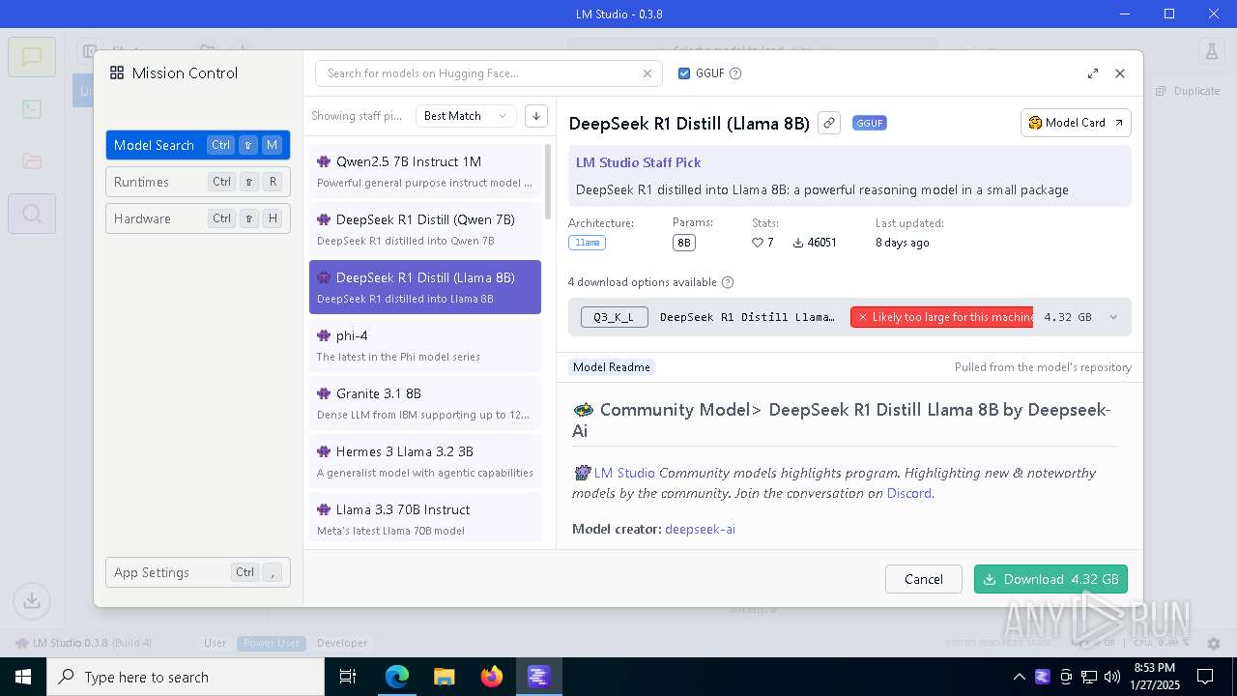
Task: Open Windows Start menu
Action: (x=23, y=677)
